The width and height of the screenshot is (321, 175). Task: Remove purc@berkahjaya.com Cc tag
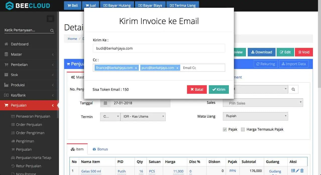pyautogui.click(x=177, y=68)
